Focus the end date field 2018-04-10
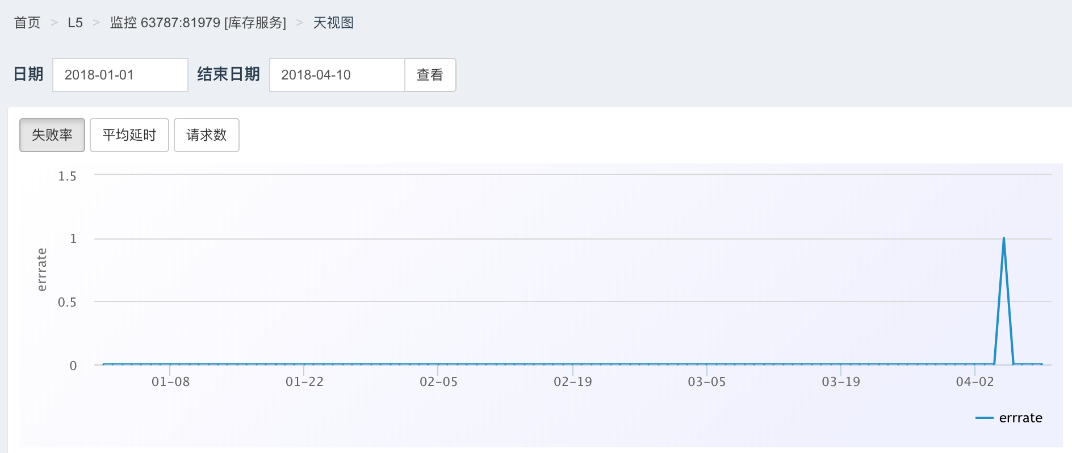Image resolution: width=1072 pixels, height=453 pixels. point(337,75)
